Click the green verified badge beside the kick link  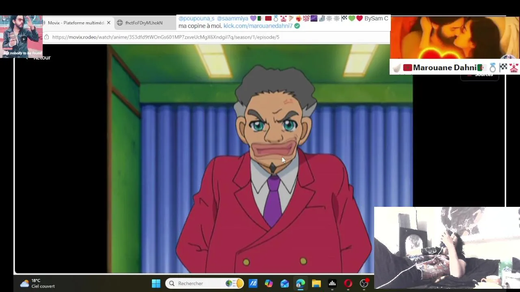click(297, 26)
